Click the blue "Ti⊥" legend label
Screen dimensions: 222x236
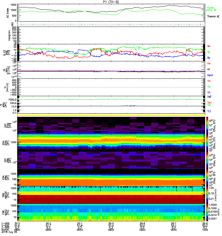click(209, 111)
